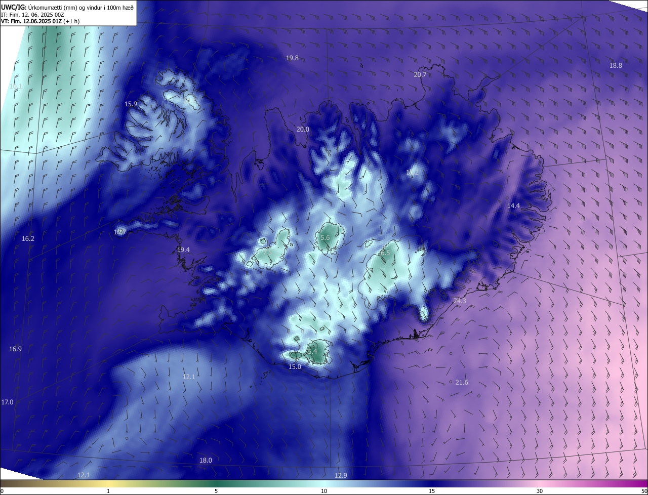Click the color bar tick label 15

pos(432,491)
